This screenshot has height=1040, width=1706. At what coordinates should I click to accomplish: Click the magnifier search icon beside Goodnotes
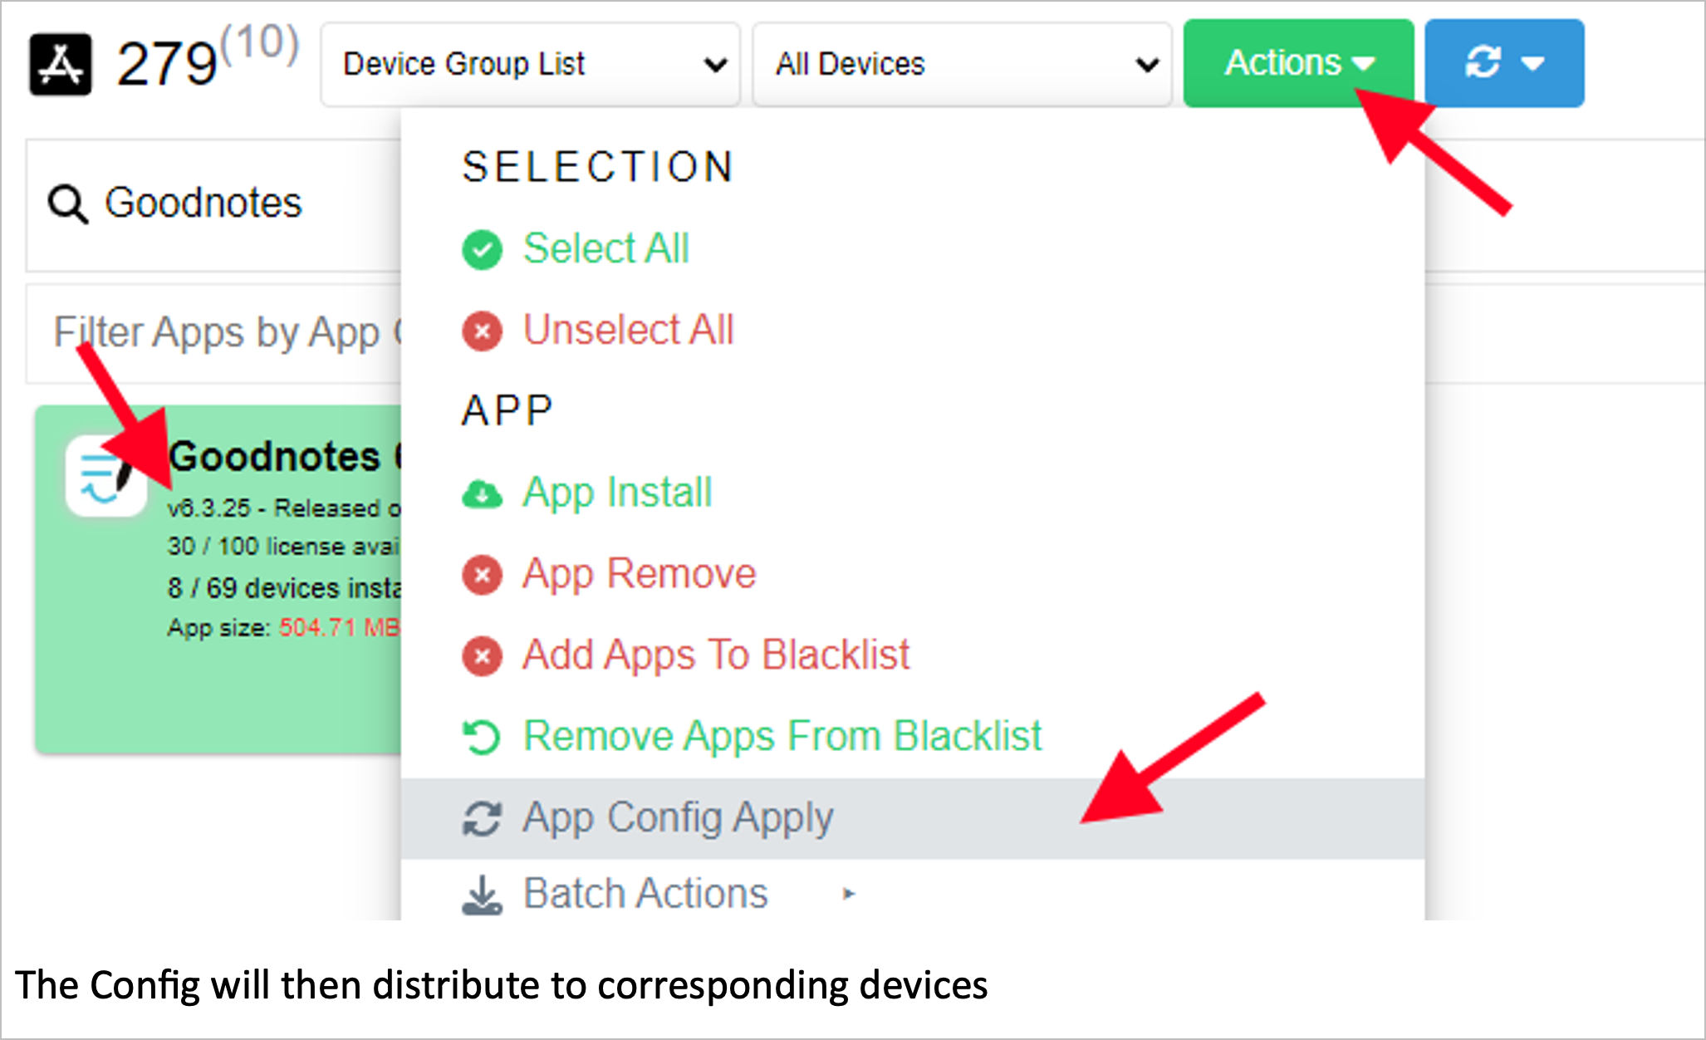click(x=67, y=204)
